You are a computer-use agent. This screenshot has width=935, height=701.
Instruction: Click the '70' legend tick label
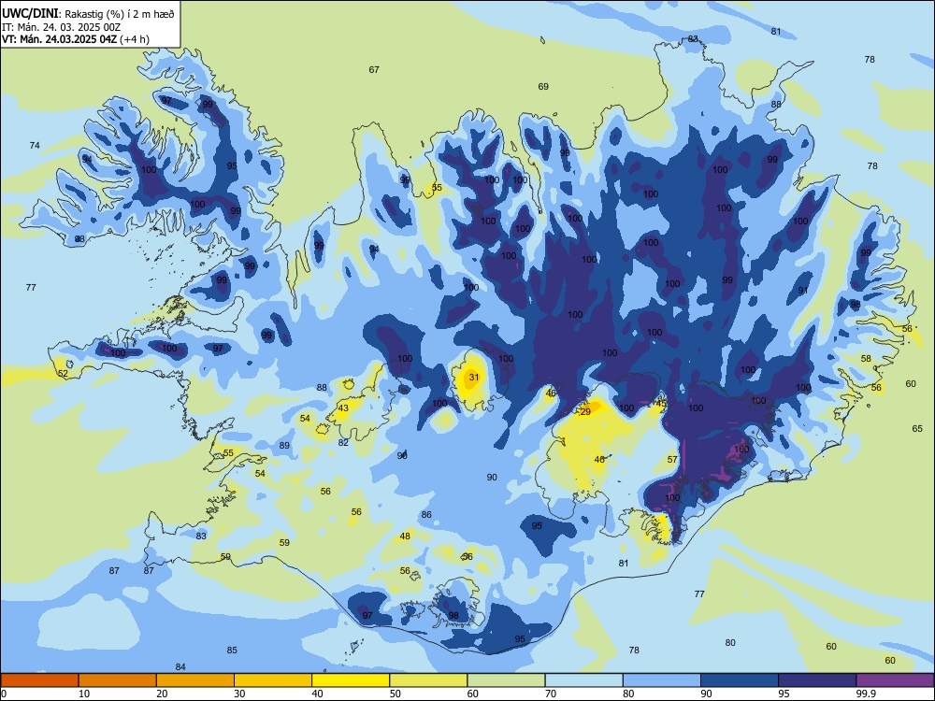[x=551, y=694]
